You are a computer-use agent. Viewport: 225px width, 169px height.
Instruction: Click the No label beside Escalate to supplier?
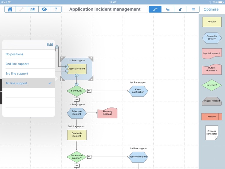89,157
